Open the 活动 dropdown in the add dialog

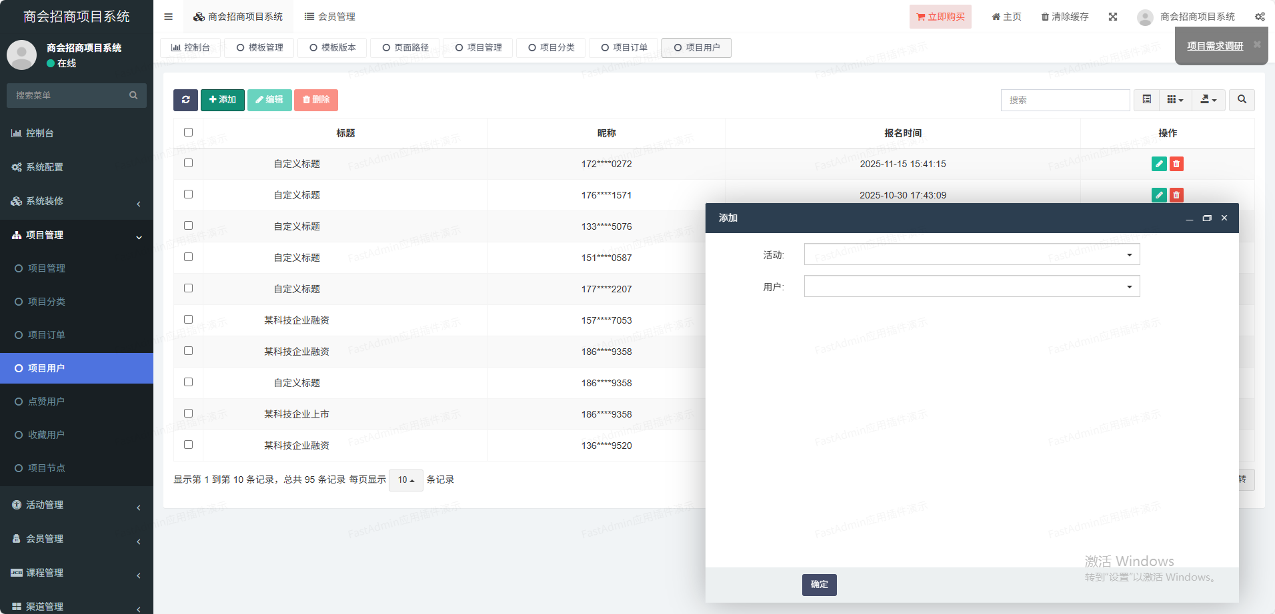[972, 254]
